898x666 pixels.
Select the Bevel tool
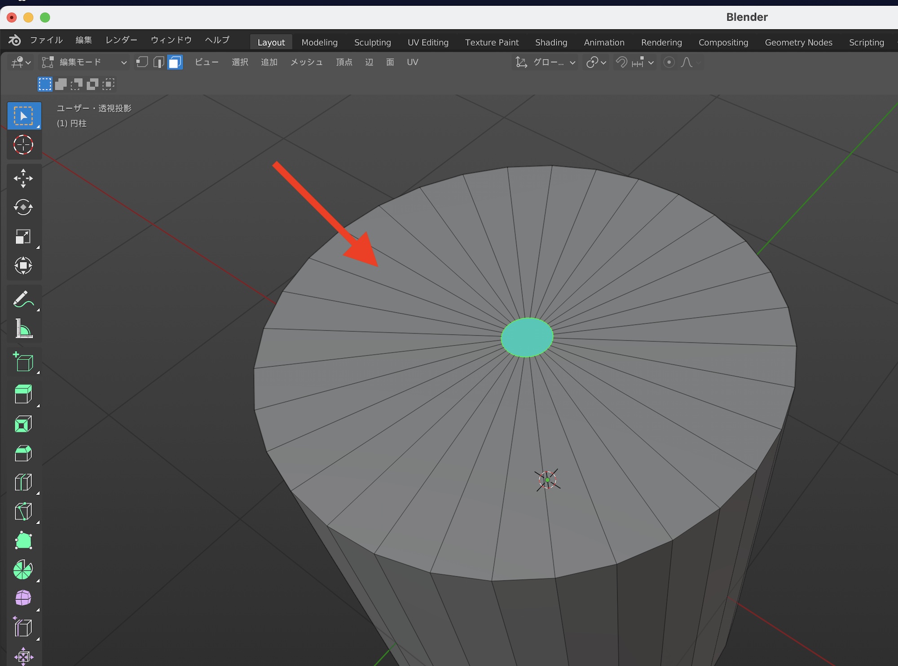pos(23,453)
